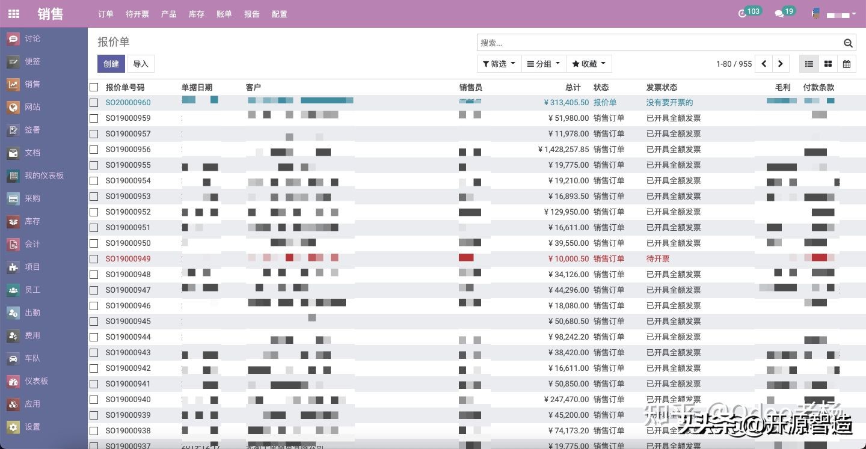866x449 pixels.
Task: Open the 报告 menu
Action: tap(252, 14)
